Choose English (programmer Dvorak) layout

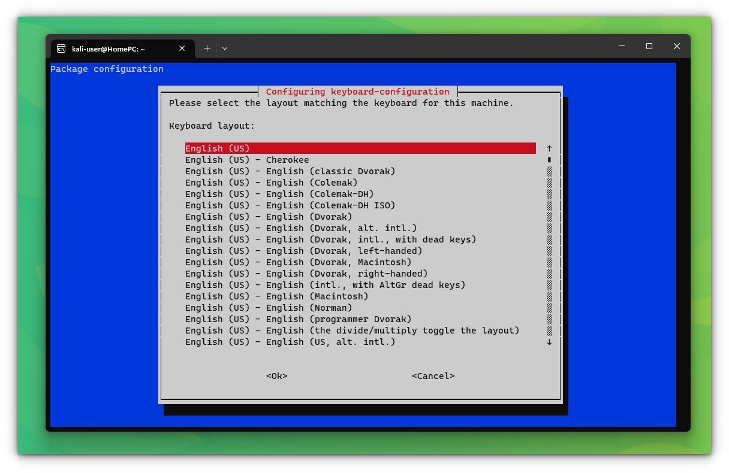pos(297,319)
